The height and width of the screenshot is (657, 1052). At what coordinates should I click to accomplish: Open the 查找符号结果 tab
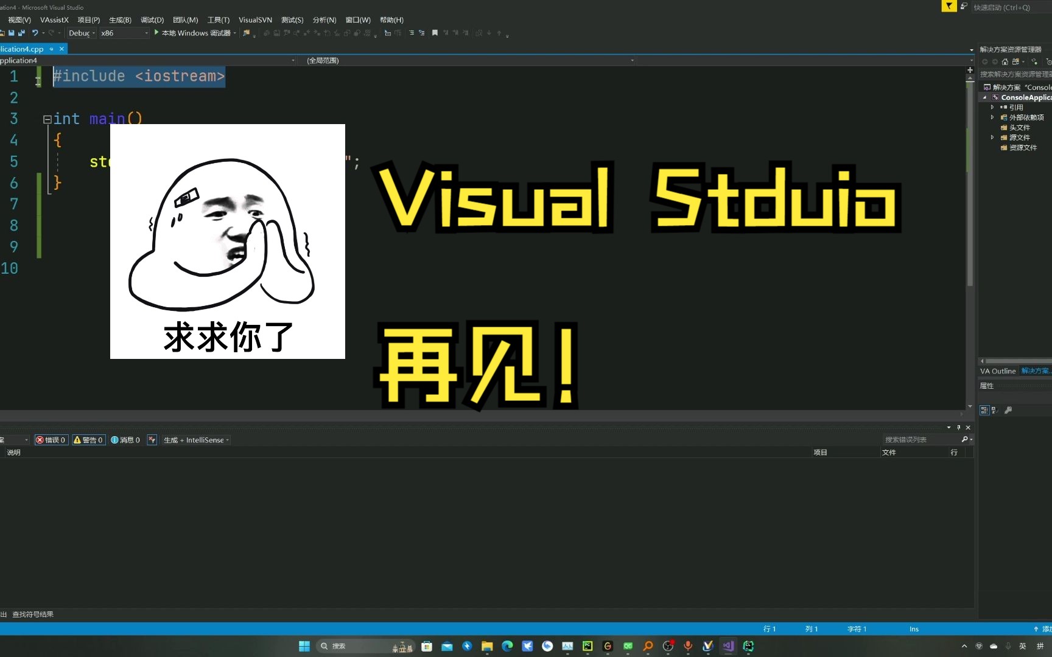[x=33, y=614]
